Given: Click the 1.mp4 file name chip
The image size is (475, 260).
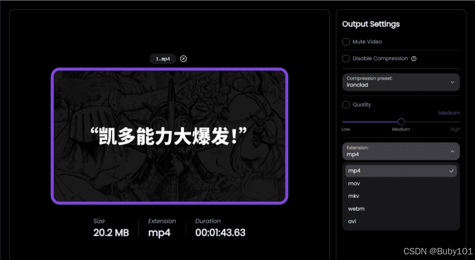Looking at the screenshot, I should [x=163, y=59].
